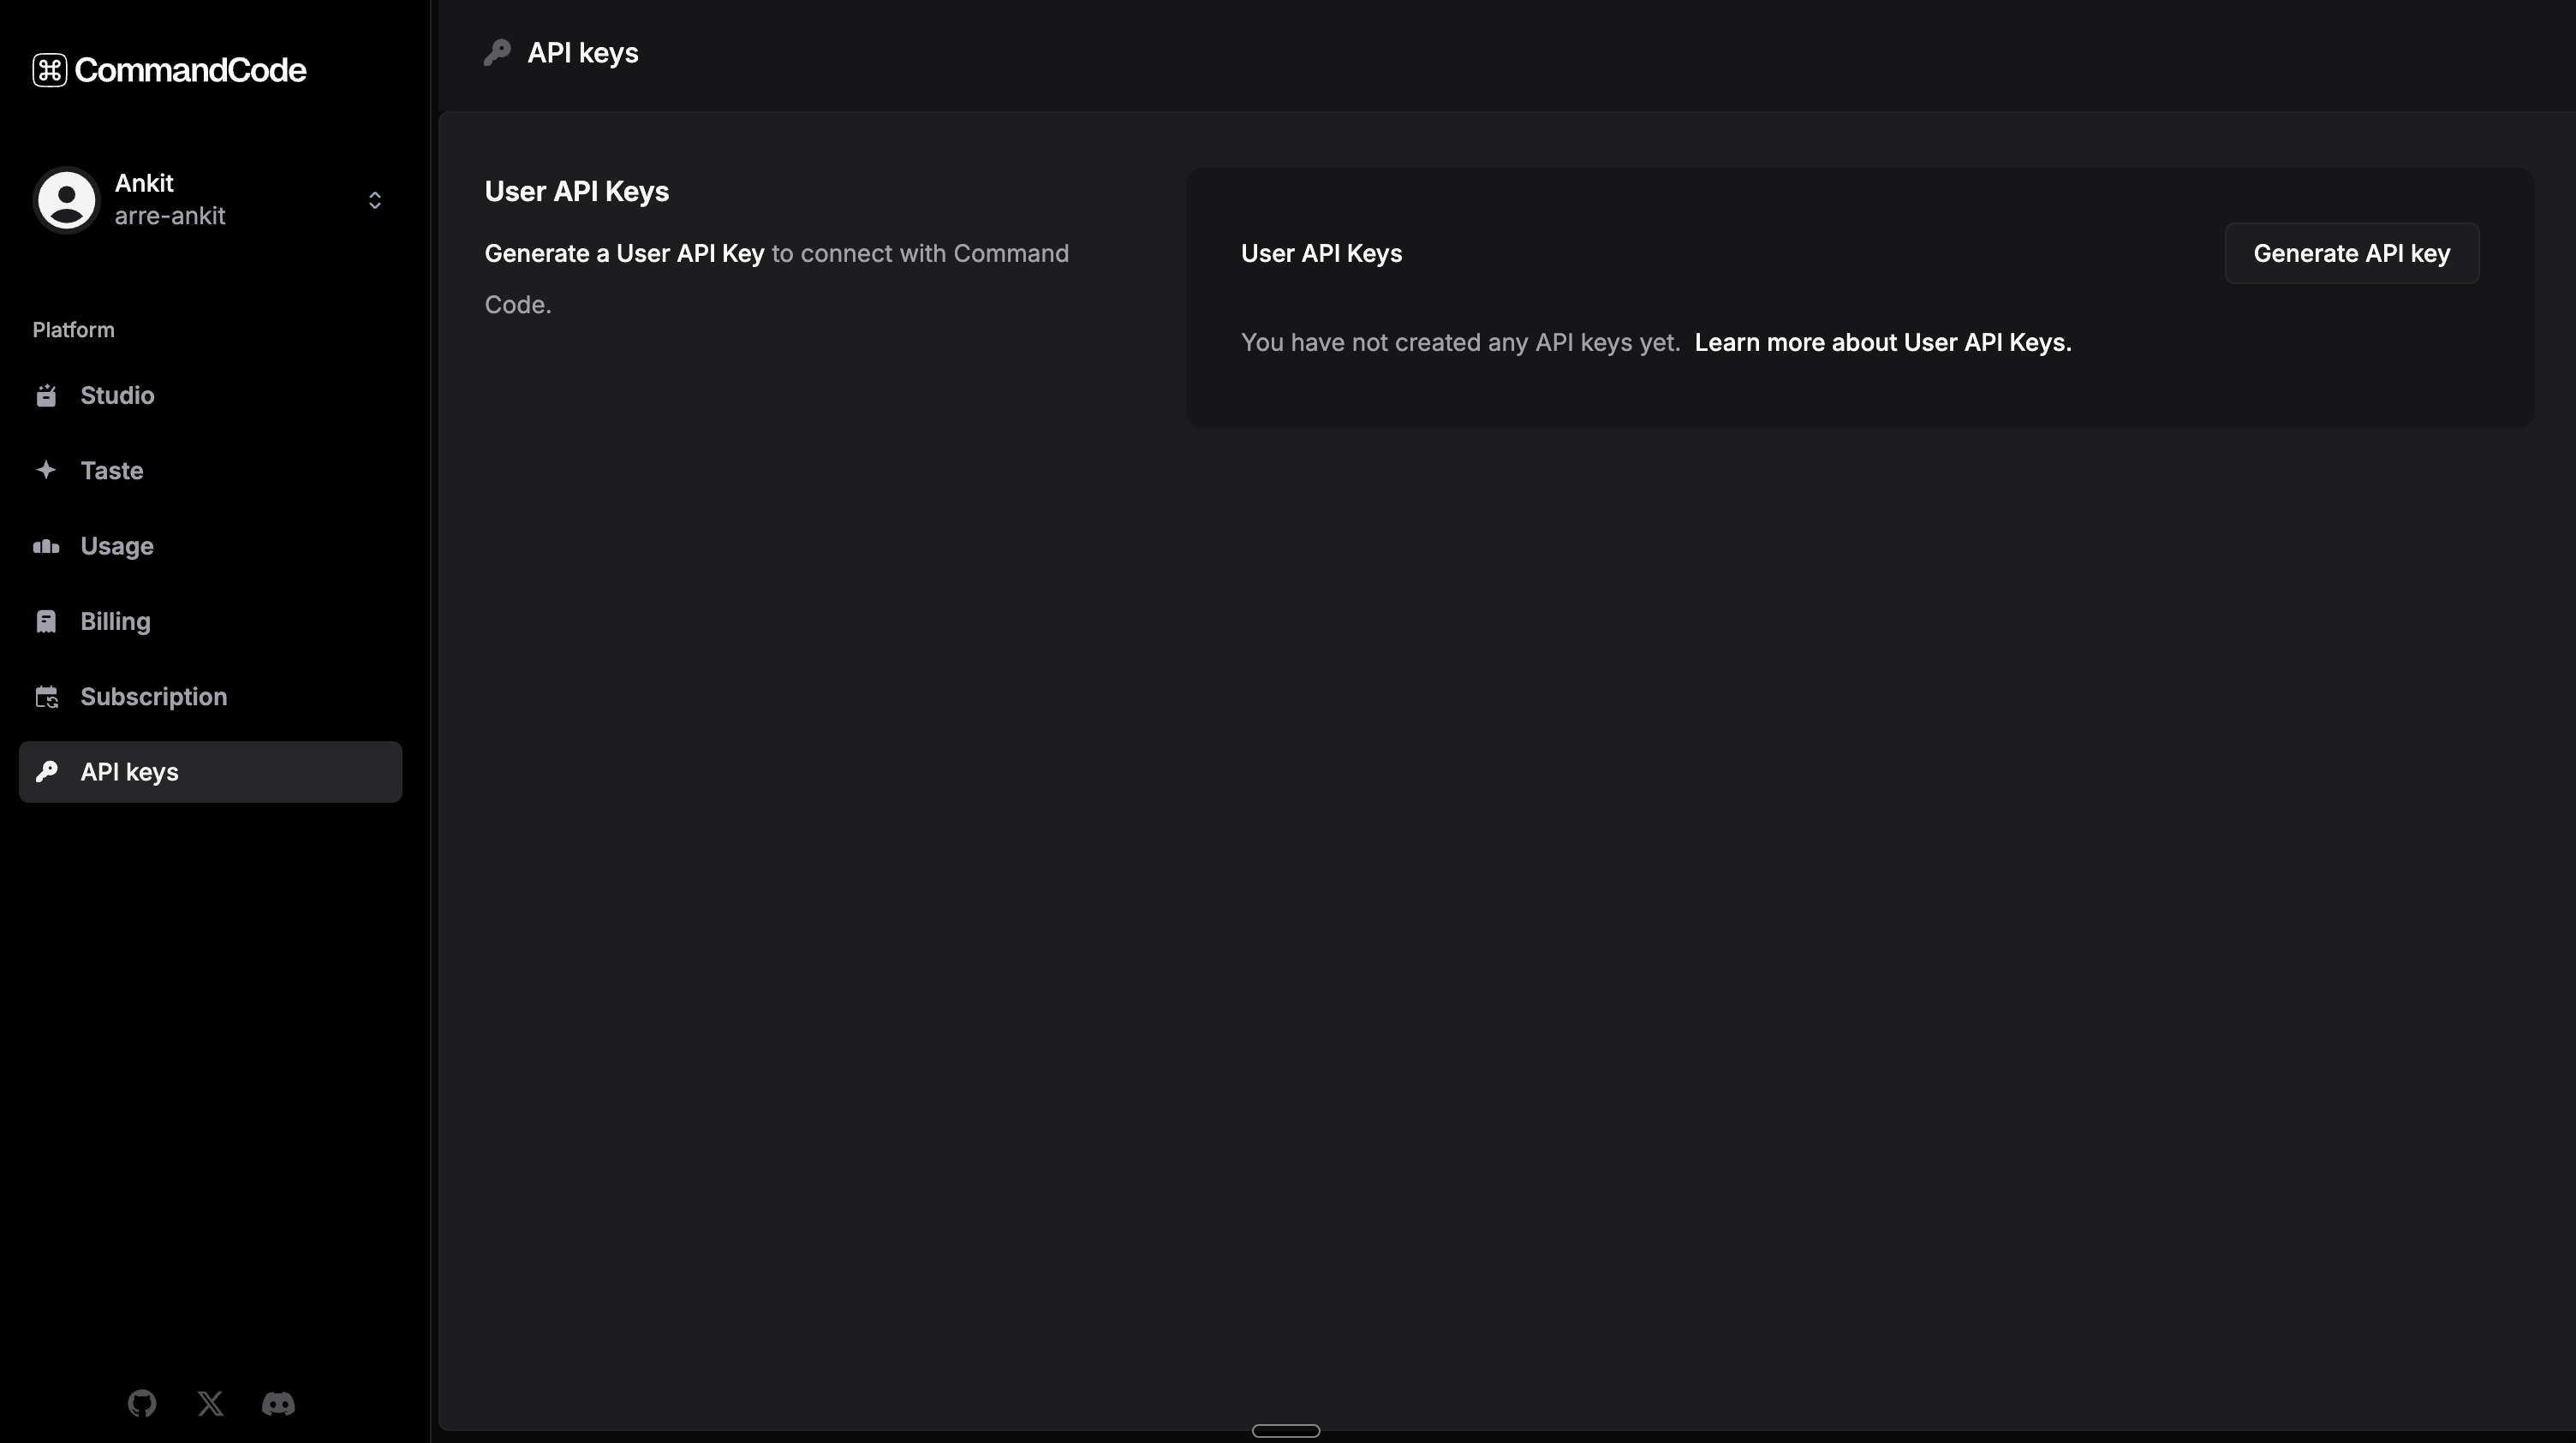This screenshot has height=1443, width=2576.
Task: Select Billing in the sidebar
Action: point(115,621)
